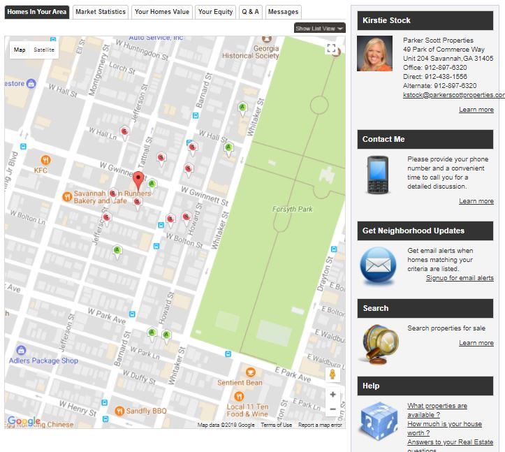
Task: Click the bus stop icon on W Park Ave
Action: [x=132, y=314]
